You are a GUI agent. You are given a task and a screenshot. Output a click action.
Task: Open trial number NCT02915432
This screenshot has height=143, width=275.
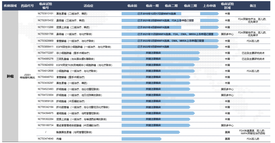(45, 20)
